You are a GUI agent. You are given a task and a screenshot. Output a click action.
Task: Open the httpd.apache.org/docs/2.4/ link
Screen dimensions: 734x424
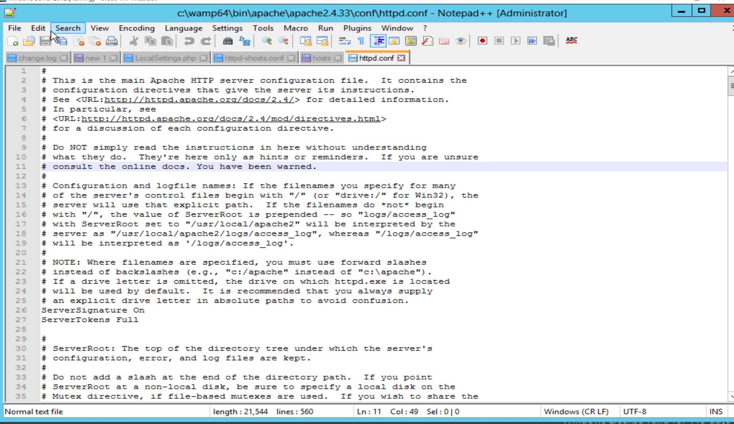pos(199,100)
